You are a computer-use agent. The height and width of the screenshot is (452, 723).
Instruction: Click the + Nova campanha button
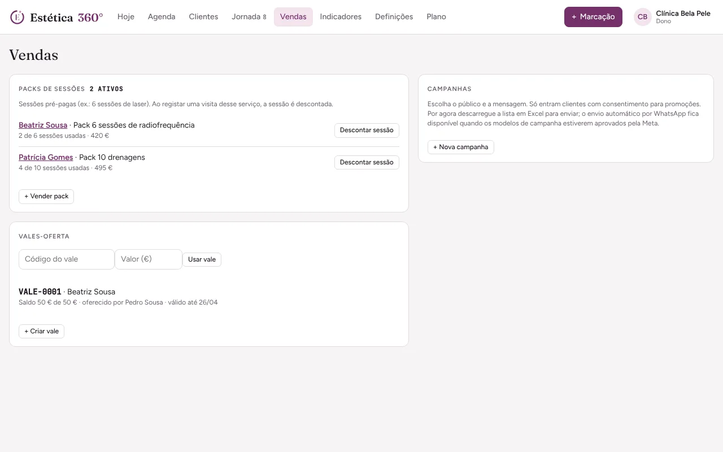(x=460, y=147)
